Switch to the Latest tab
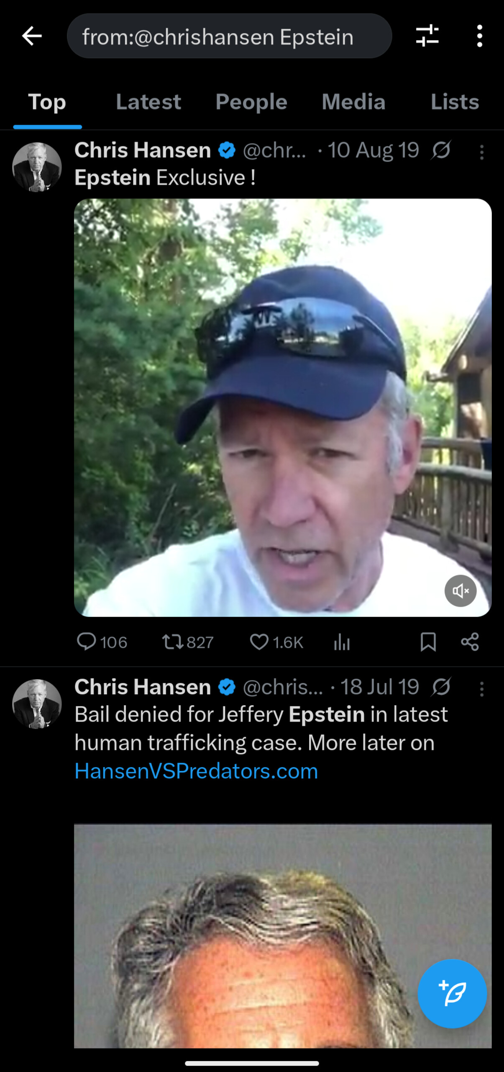Image resolution: width=504 pixels, height=1072 pixels. tap(148, 102)
